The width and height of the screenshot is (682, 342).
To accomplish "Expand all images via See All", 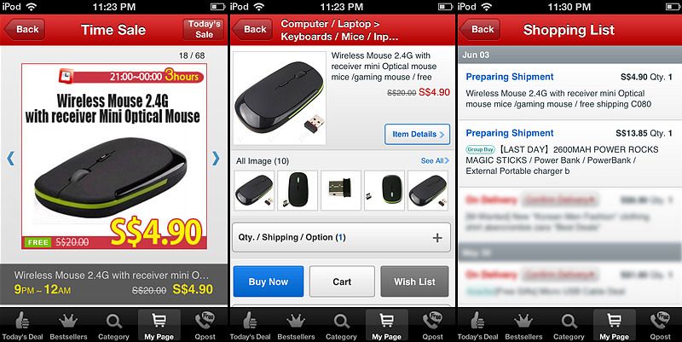I will pos(435,161).
